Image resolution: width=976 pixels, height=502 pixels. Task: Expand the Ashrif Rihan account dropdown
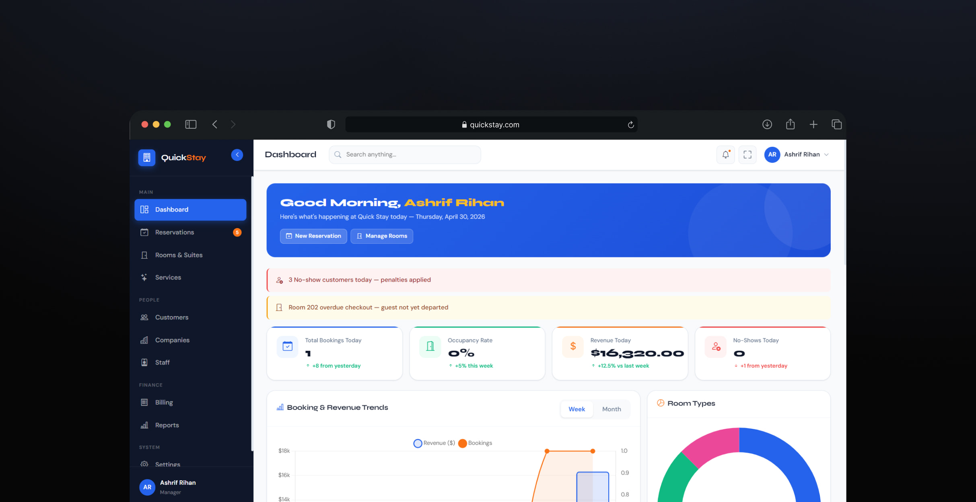pyautogui.click(x=797, y=154)
